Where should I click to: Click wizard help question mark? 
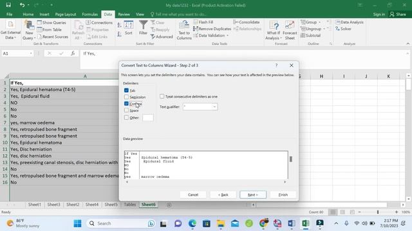tap(276, 65)
